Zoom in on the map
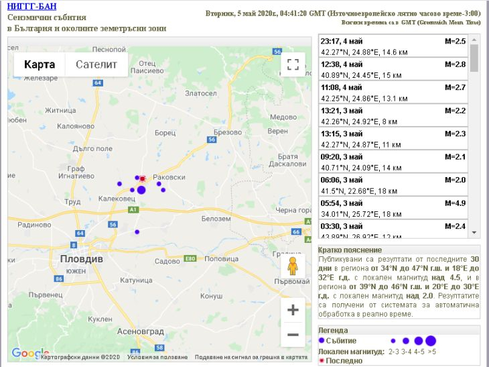The width and height of the screenshot is (489, 367). [x=293, y=310]
